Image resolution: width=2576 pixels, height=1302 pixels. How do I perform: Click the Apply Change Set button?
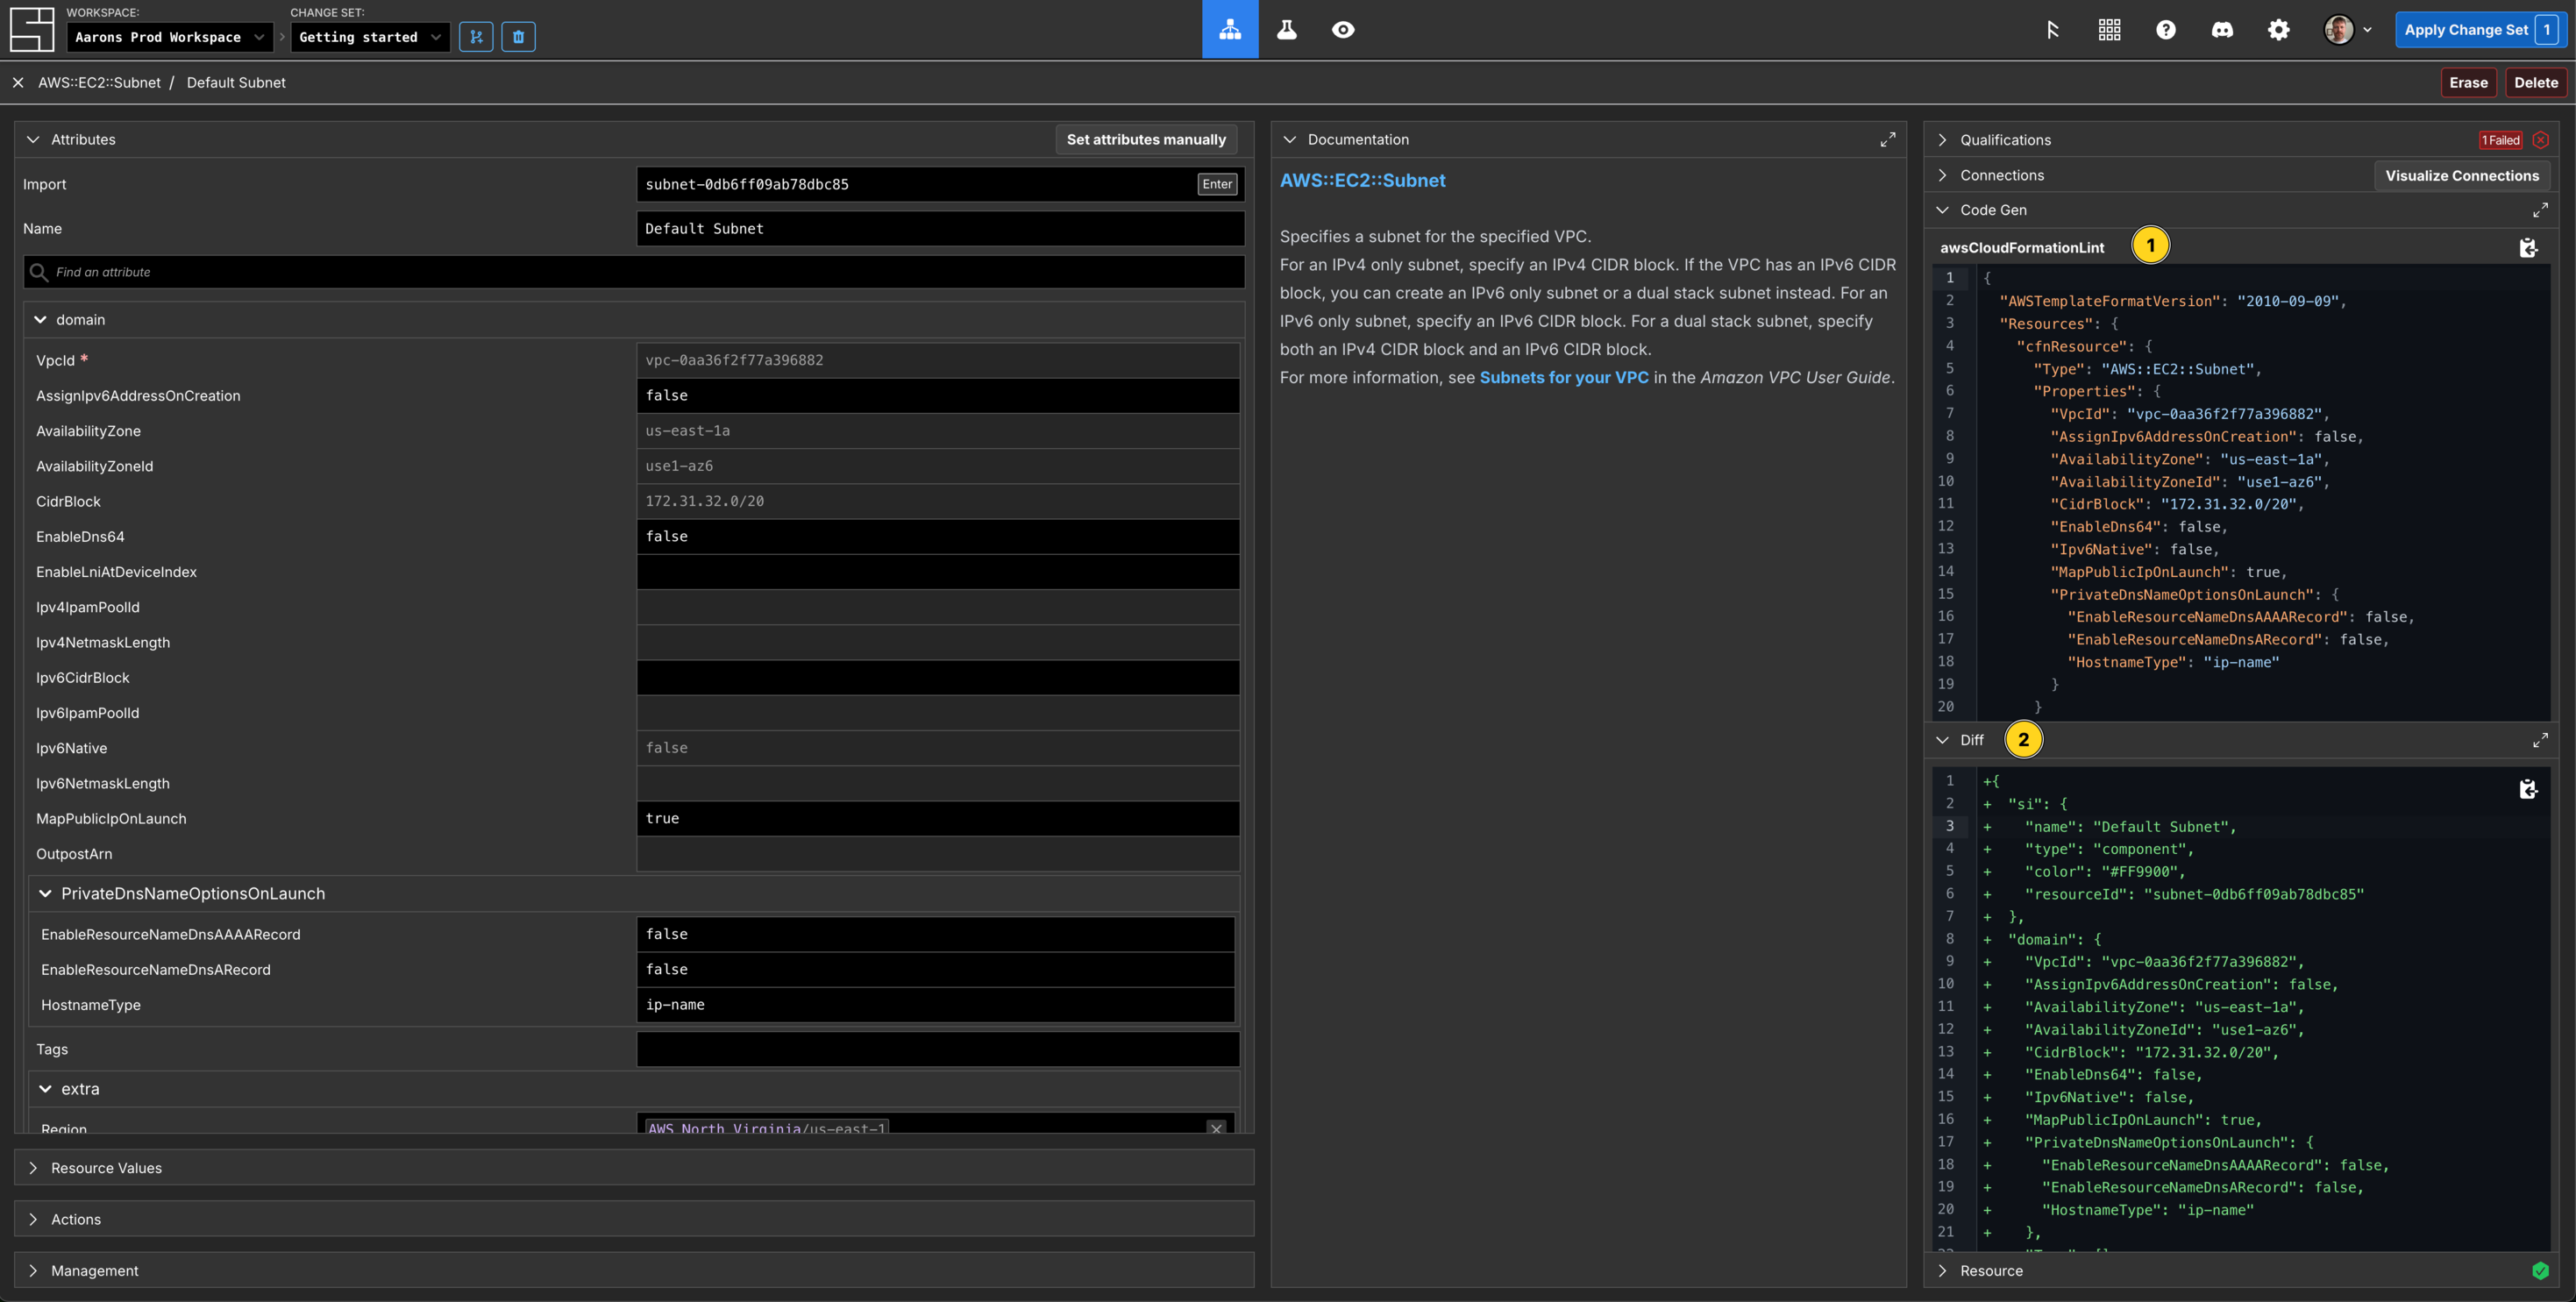coord(2480,30)
